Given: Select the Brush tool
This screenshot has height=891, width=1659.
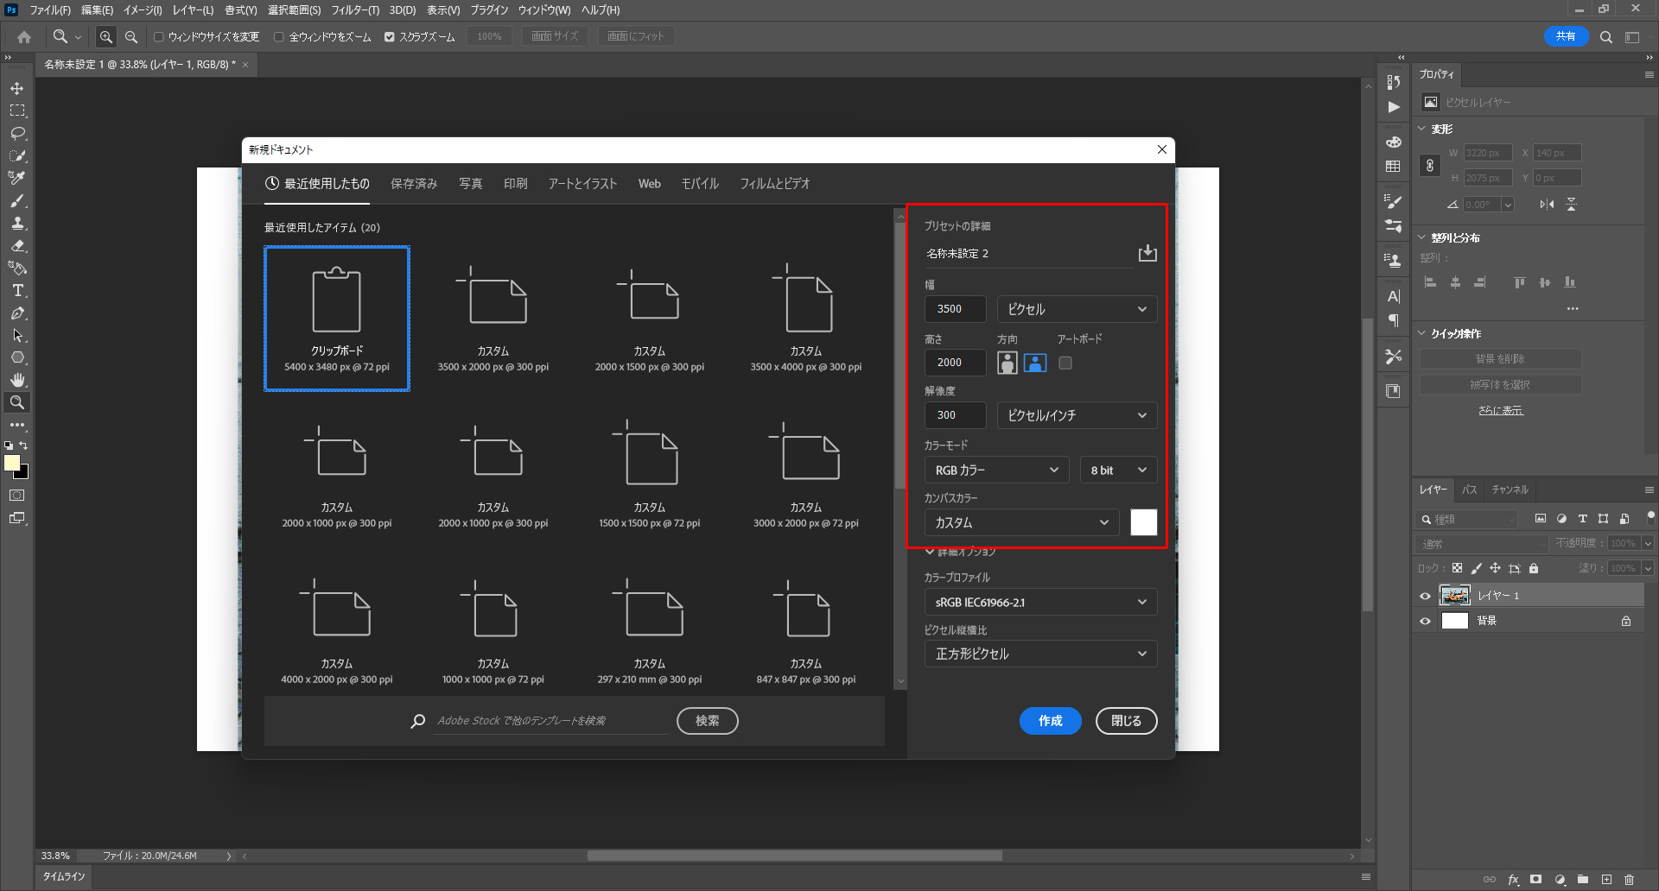Looking at the screenshot, I should (17, 201).
